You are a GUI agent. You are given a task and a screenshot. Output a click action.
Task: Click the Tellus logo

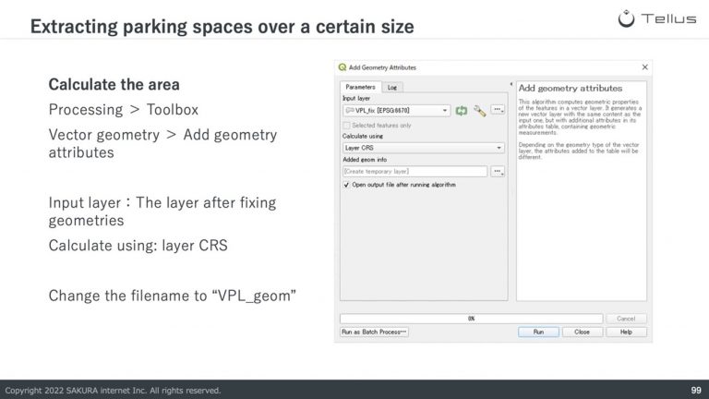coord(657,18)
